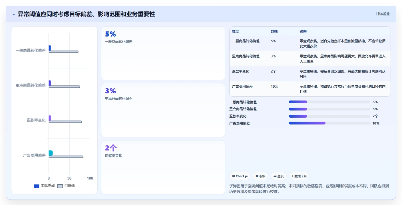
Task: Click the 2个 cell in the table
Action: [x=274, y=71]
